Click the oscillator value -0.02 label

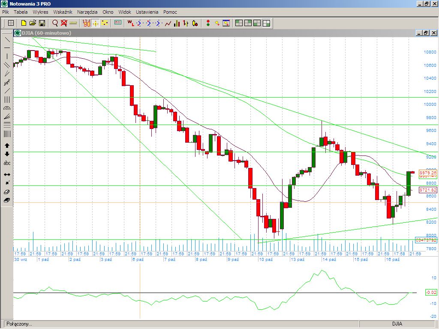431,292
